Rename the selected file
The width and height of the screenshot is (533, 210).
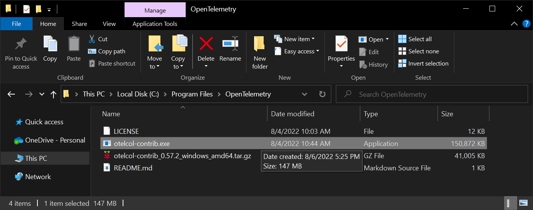pos(230,49)
